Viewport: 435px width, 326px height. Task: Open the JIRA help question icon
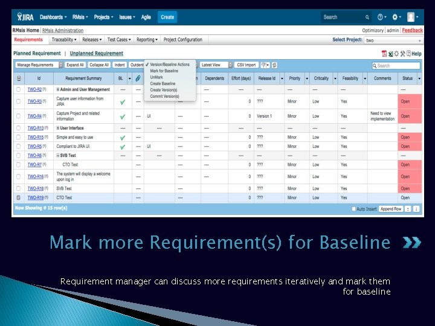point(380,17)
